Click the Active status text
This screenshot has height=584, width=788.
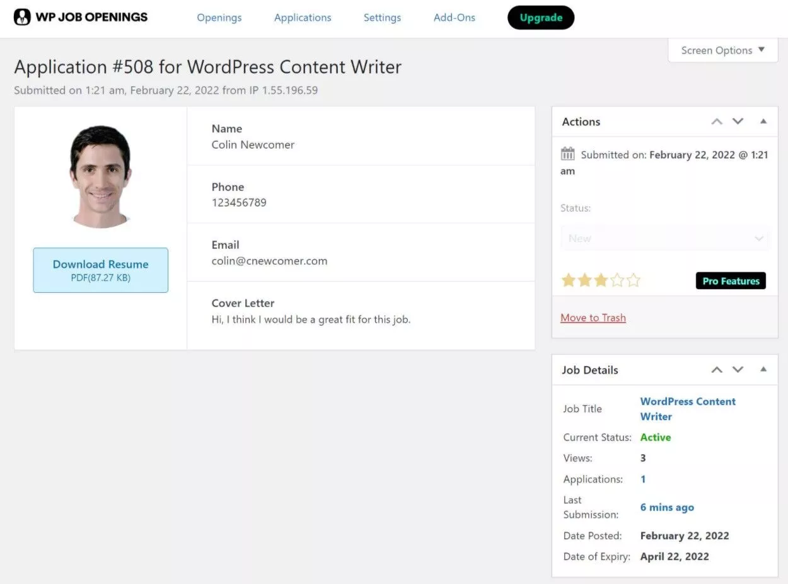point(656,437)
